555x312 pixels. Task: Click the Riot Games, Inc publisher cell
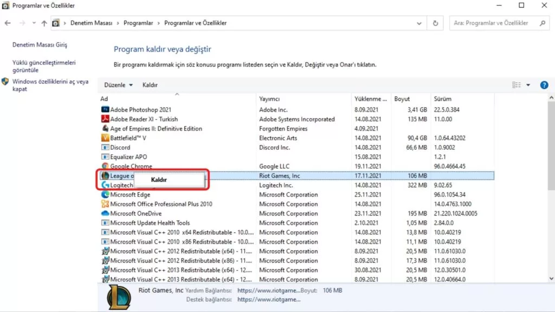tap(279, 175)
